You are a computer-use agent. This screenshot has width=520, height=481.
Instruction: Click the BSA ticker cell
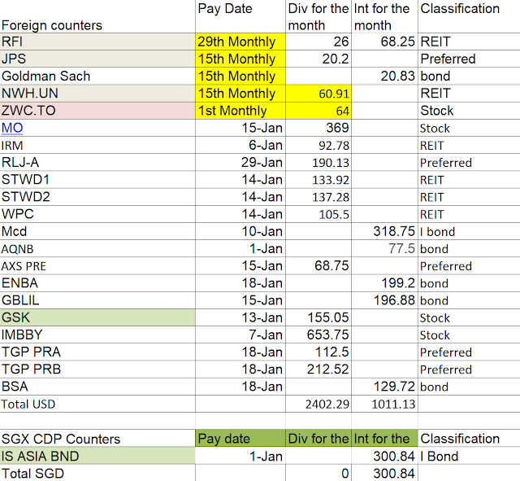(x=97, y=387)
